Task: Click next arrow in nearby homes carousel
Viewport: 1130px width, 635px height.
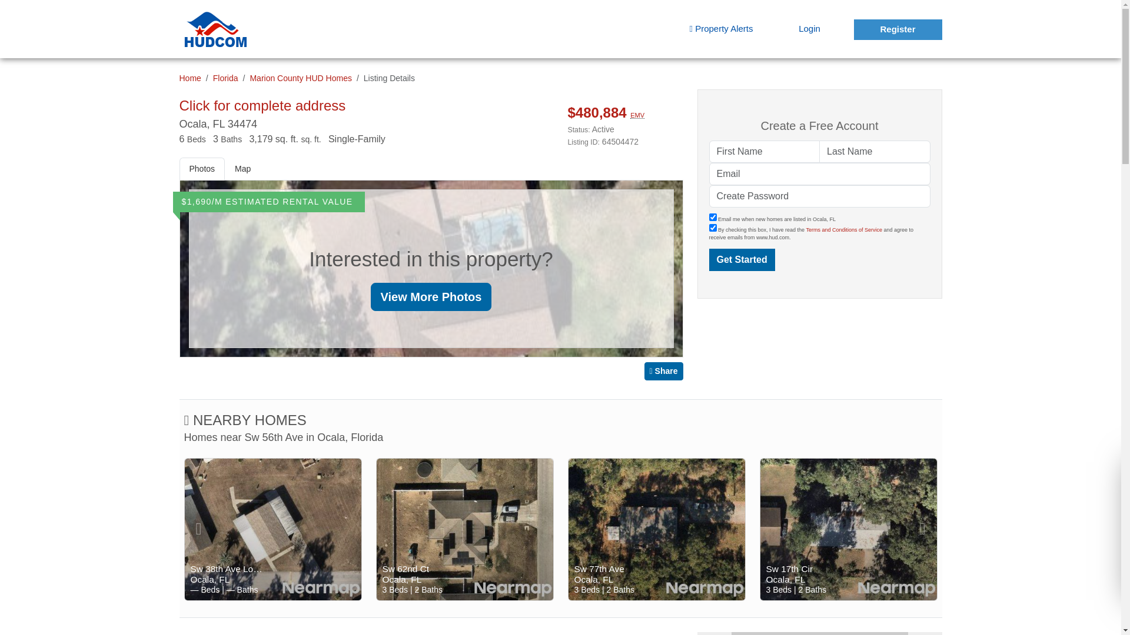Action: (x=922, y=529)
